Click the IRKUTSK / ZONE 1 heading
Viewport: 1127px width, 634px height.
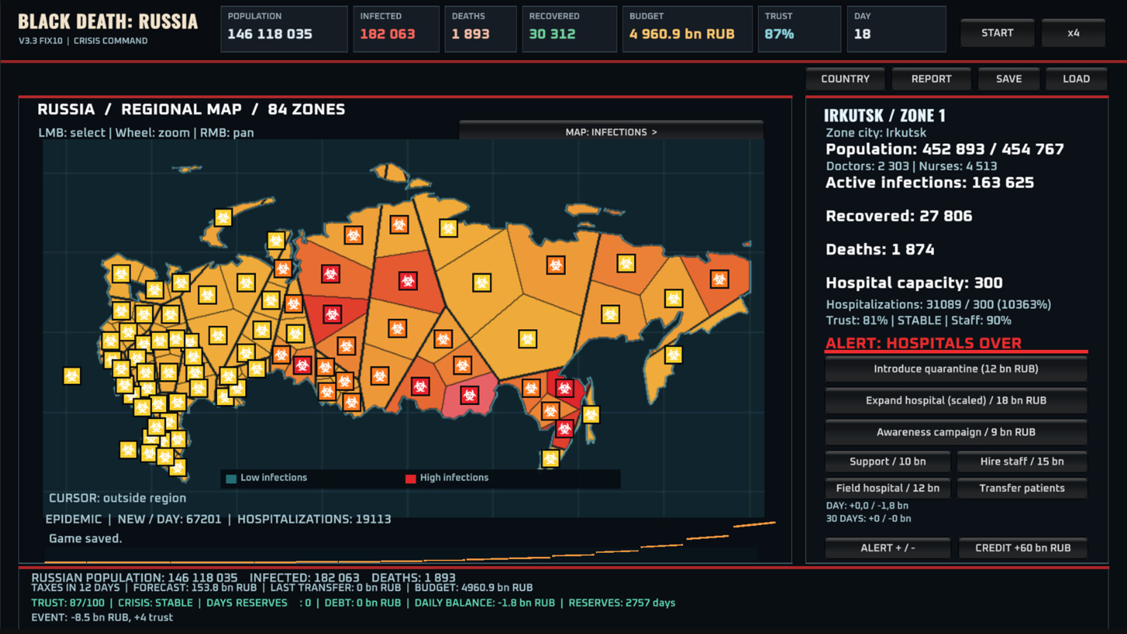click(885, 115)
